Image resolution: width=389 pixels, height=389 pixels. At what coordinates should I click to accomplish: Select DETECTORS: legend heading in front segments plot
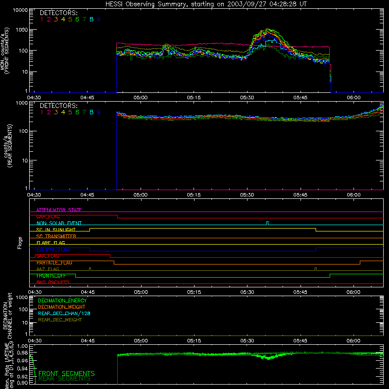point(58,13)
